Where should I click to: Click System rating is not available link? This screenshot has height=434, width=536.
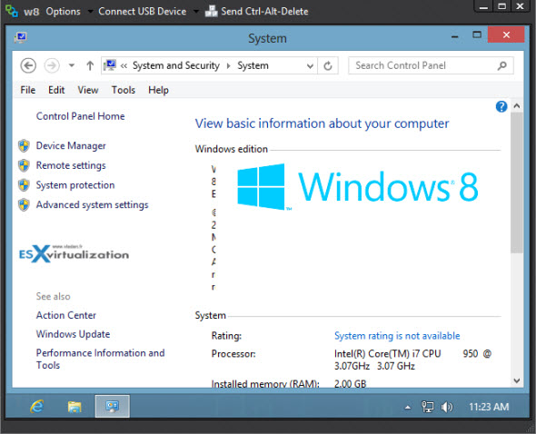tap(397, 336)
